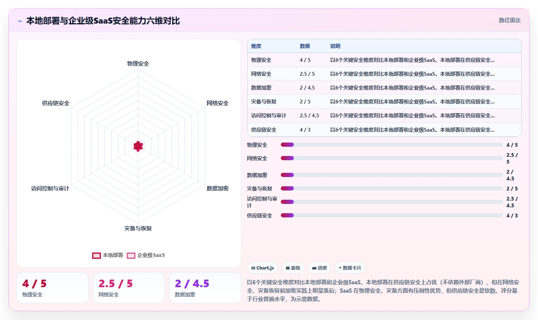Click the dashboard title 本地部署与企业级SaaS安全能力六维对比
This screenshot has width=538, height=320.
coord(103,21)
